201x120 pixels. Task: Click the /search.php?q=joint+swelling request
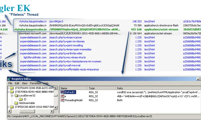(x=66, y=45)
